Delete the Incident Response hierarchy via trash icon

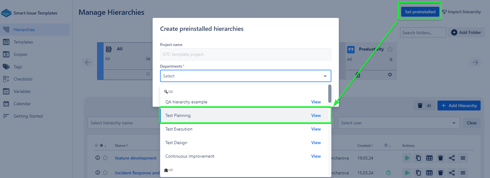pos(440,173)
